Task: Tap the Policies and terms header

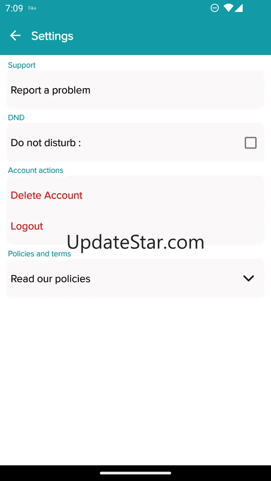Action: coord(39,254)
